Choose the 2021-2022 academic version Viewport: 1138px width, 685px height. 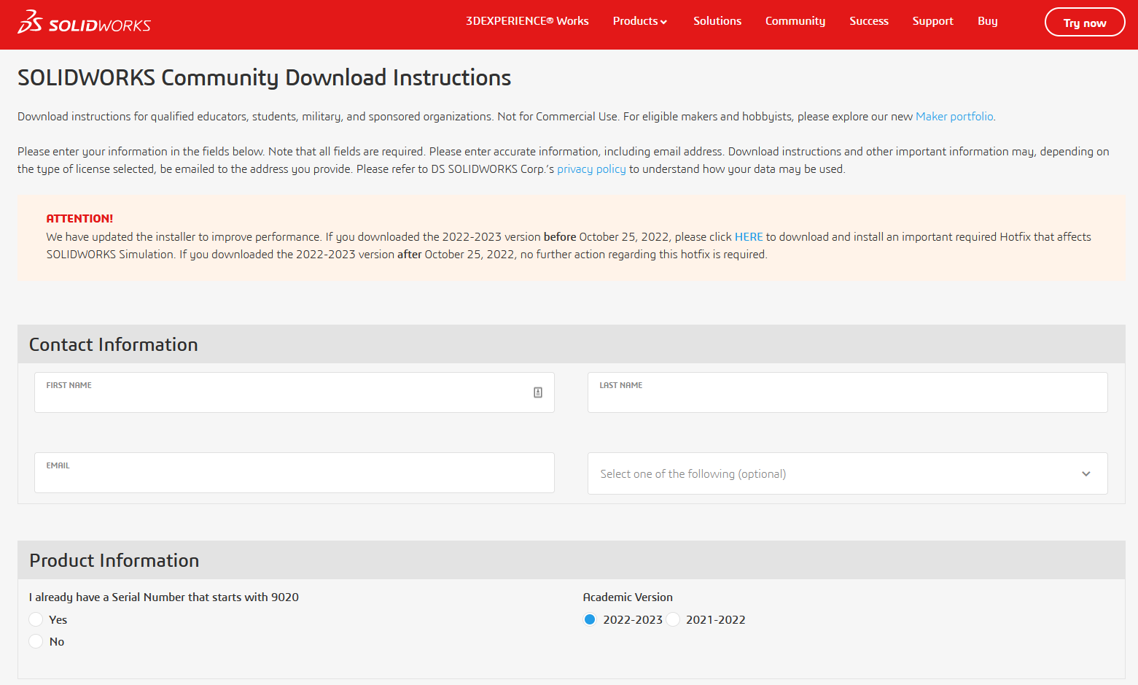coord(673,619)
